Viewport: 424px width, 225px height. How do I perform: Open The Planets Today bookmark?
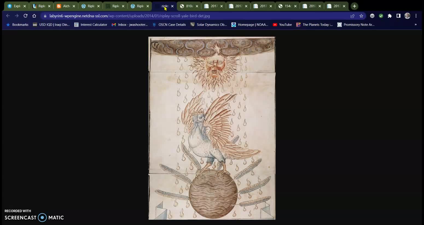click(x=315, y=25)
